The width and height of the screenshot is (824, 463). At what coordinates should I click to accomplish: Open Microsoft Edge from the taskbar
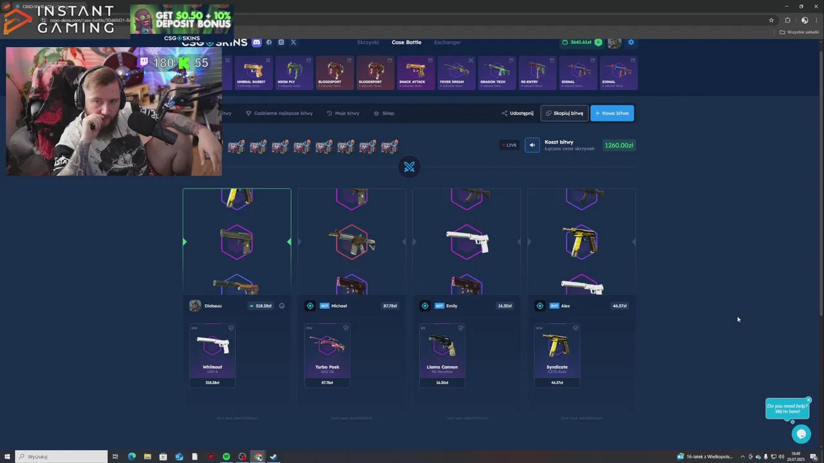pos(132,457)
